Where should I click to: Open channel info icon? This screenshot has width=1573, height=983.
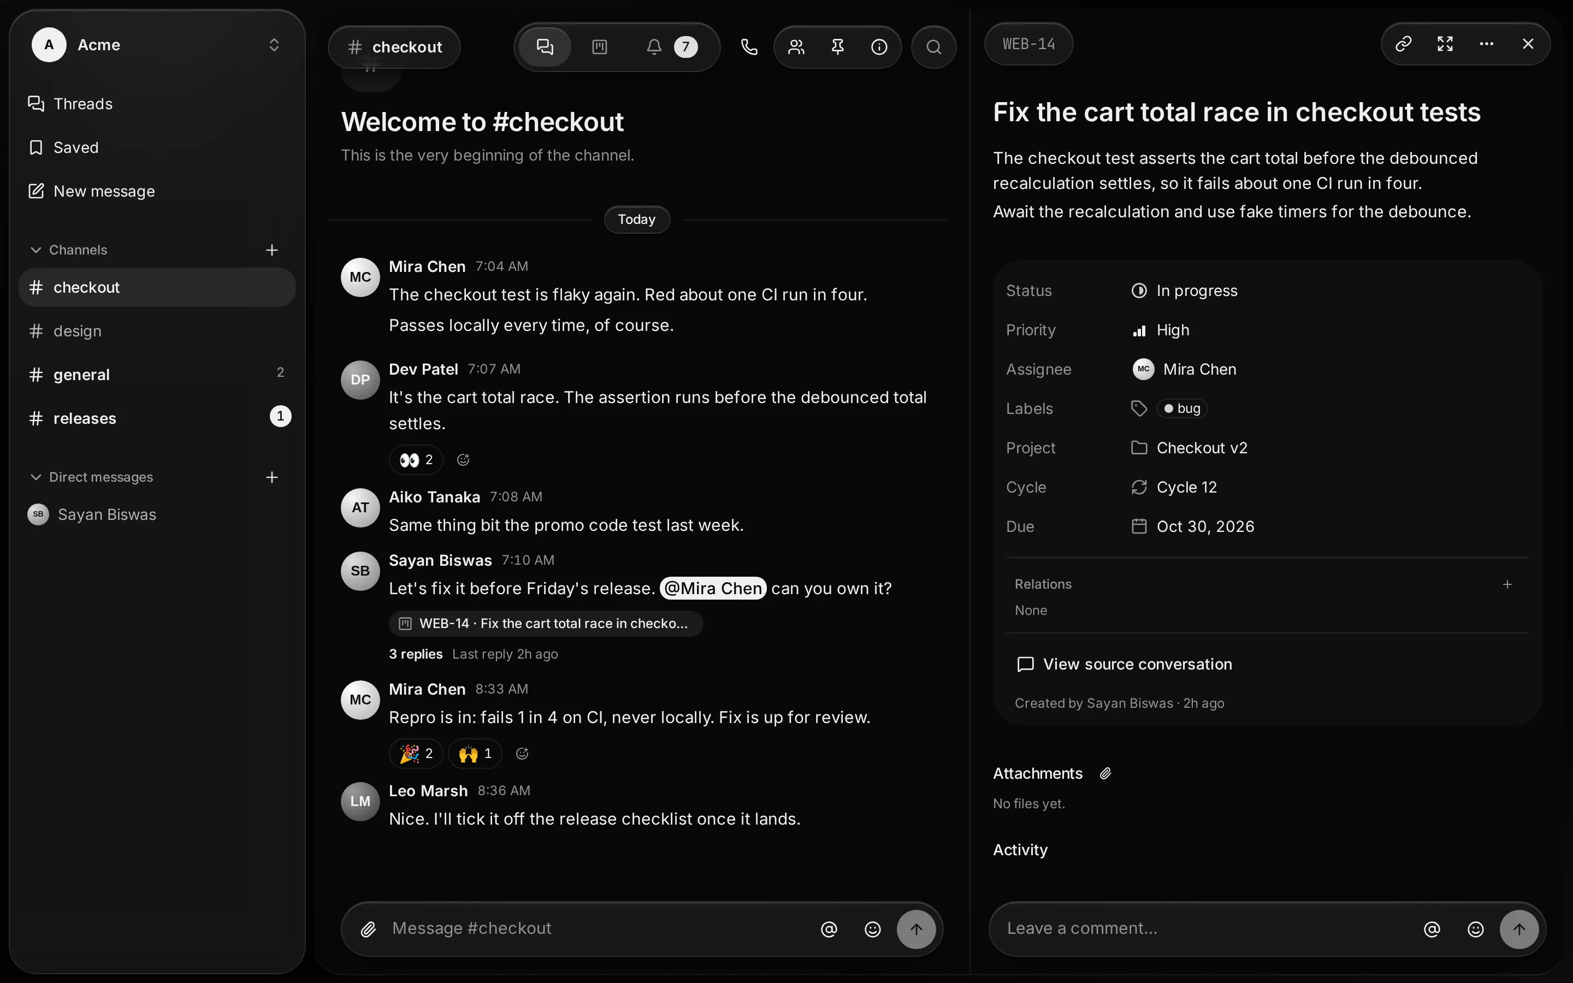pos(879,47)
